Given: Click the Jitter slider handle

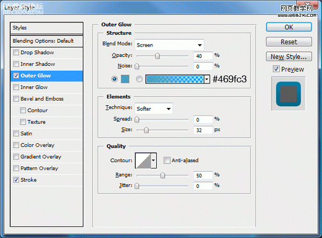Looking at the screenshot, I should 137,186.
